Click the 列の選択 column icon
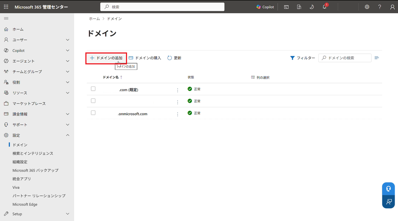398x221 pixels. 253,77
